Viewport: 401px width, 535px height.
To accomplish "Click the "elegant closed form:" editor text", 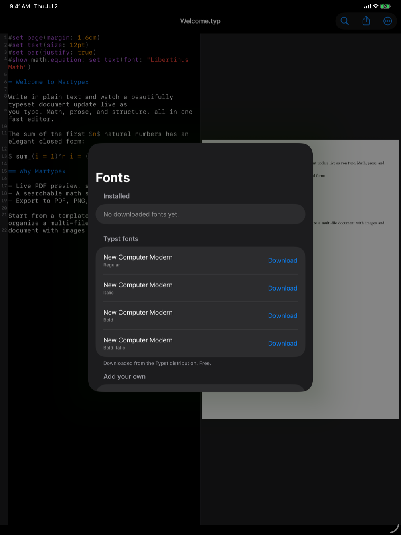I will click(47, 142).
